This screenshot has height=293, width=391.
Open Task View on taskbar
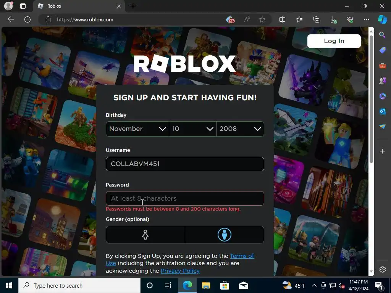pyautogui.click(x=168, y=285)
